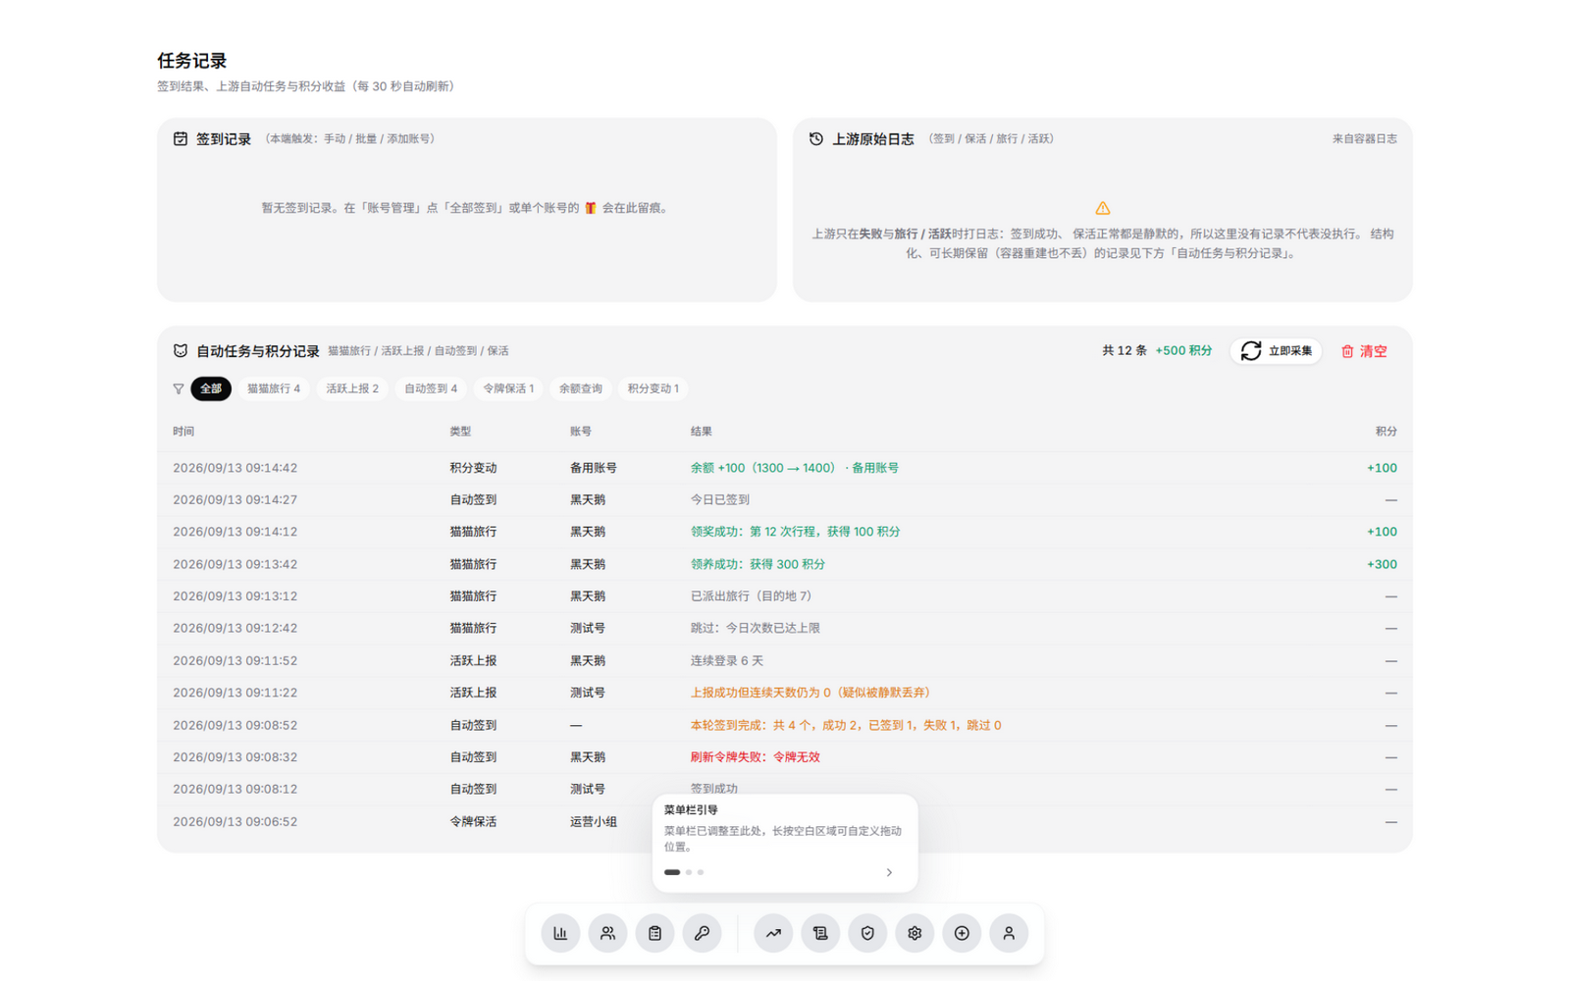Open the clipboard list dock icon

654,933
